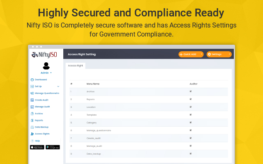Open the Access Rights link
Screen dimensions: 263x164
click(x=42, y=134)
